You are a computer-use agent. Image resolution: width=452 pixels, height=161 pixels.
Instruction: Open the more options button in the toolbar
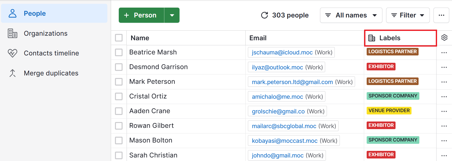(441, 15)
